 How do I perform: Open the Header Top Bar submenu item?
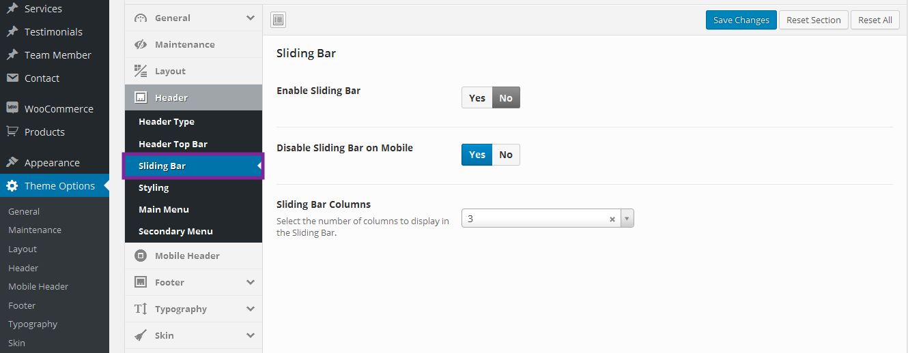[173, 144]
